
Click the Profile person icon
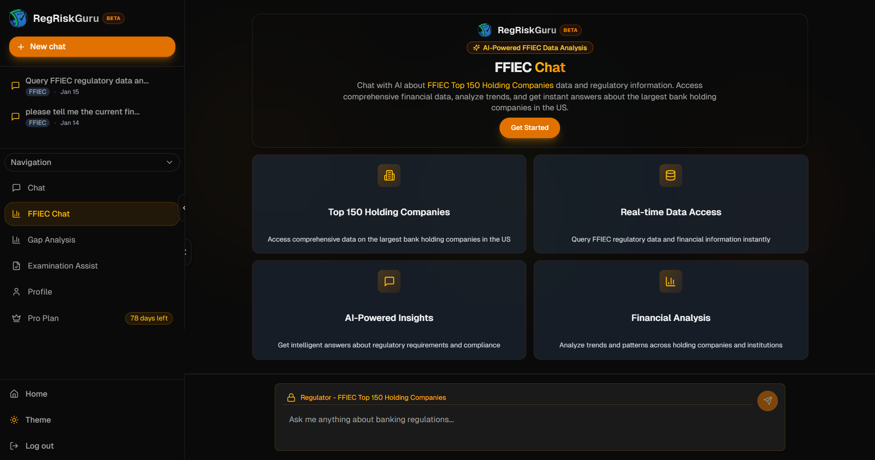pyautogui.click(x=16, y=292)
